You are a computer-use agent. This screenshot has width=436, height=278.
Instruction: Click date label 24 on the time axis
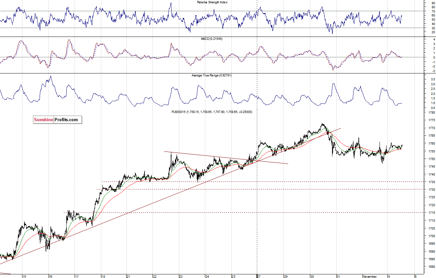pyautogui.click(x=207, y=276)
